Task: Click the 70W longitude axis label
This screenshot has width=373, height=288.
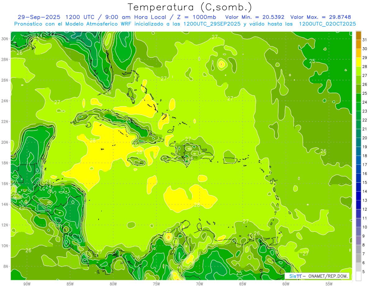Action: (200, 284)
